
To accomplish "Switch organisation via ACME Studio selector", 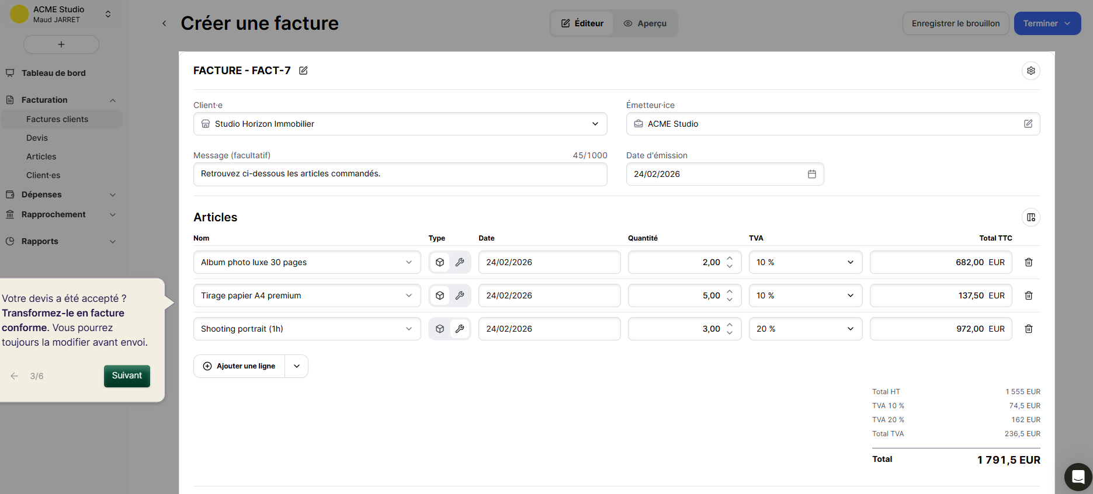I will [61, 14].
